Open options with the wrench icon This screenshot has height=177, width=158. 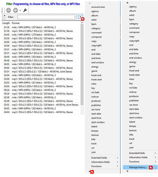pos(25,10)
